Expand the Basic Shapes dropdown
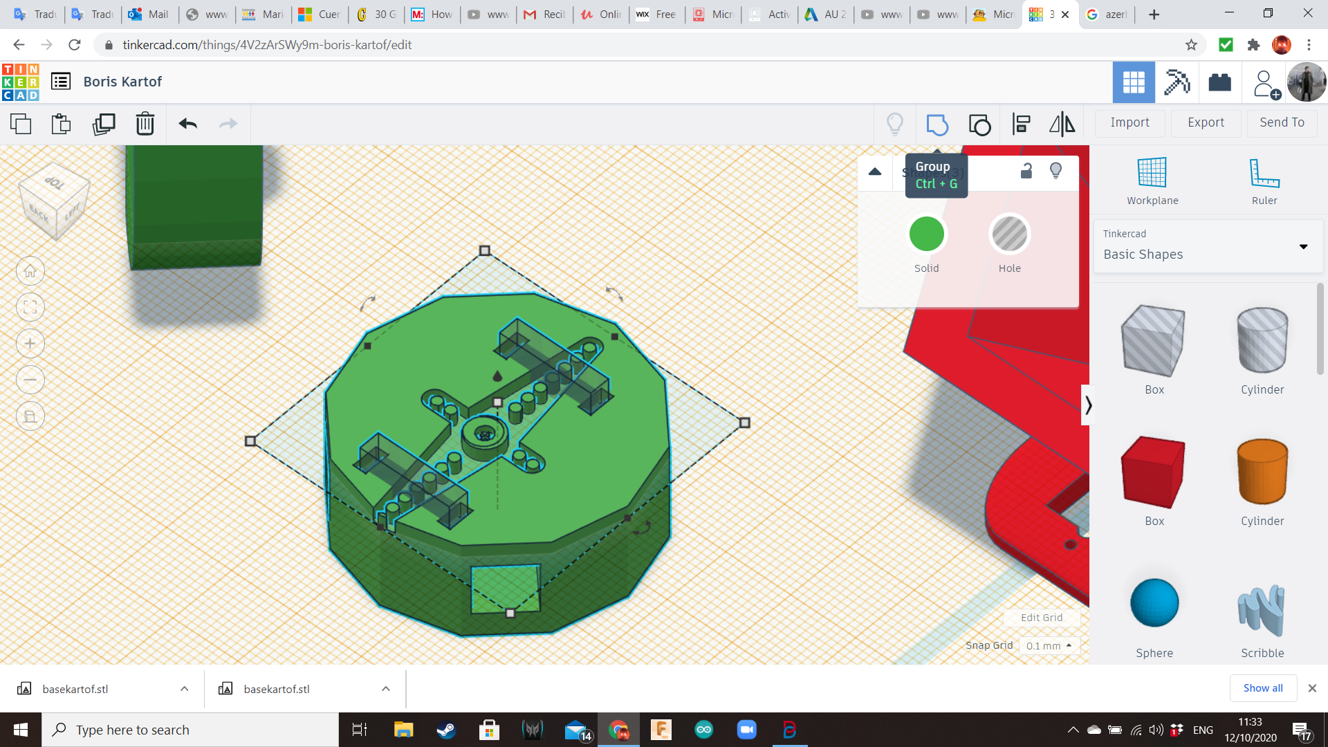This screenshot has height=747, width=1328. [x=1303, y=246]
